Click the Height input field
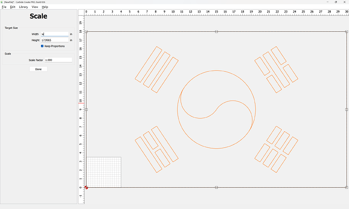349x209 pixels. click(x=54, y=40)
